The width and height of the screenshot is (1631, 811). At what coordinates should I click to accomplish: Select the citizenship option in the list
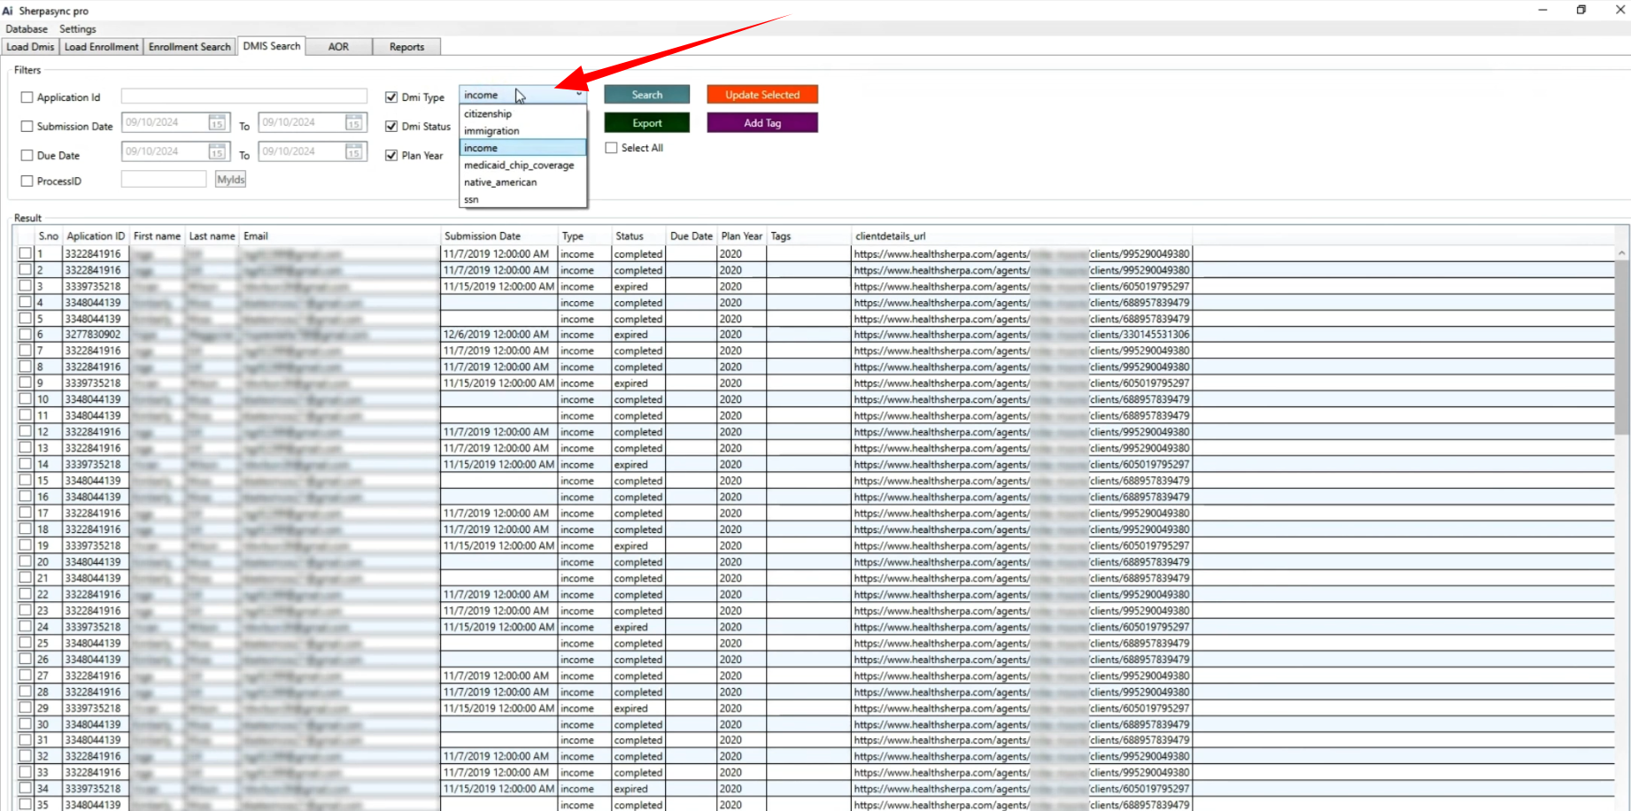tap(488, 114)
